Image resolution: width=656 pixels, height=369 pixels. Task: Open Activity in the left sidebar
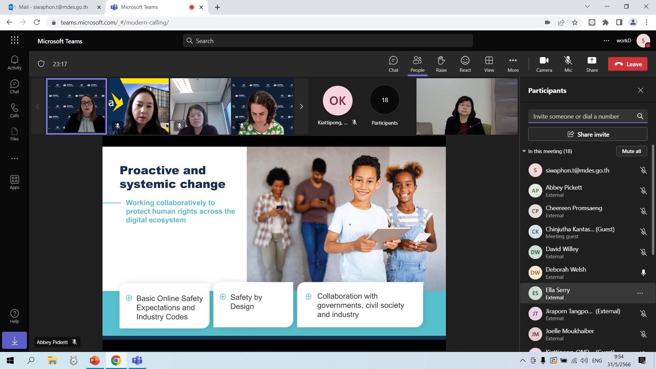14,63
